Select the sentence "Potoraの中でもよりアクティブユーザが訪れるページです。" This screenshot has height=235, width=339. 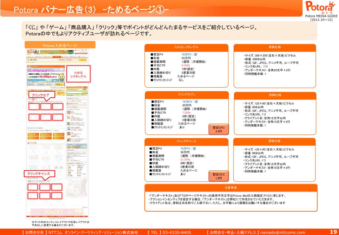[88, 34]
